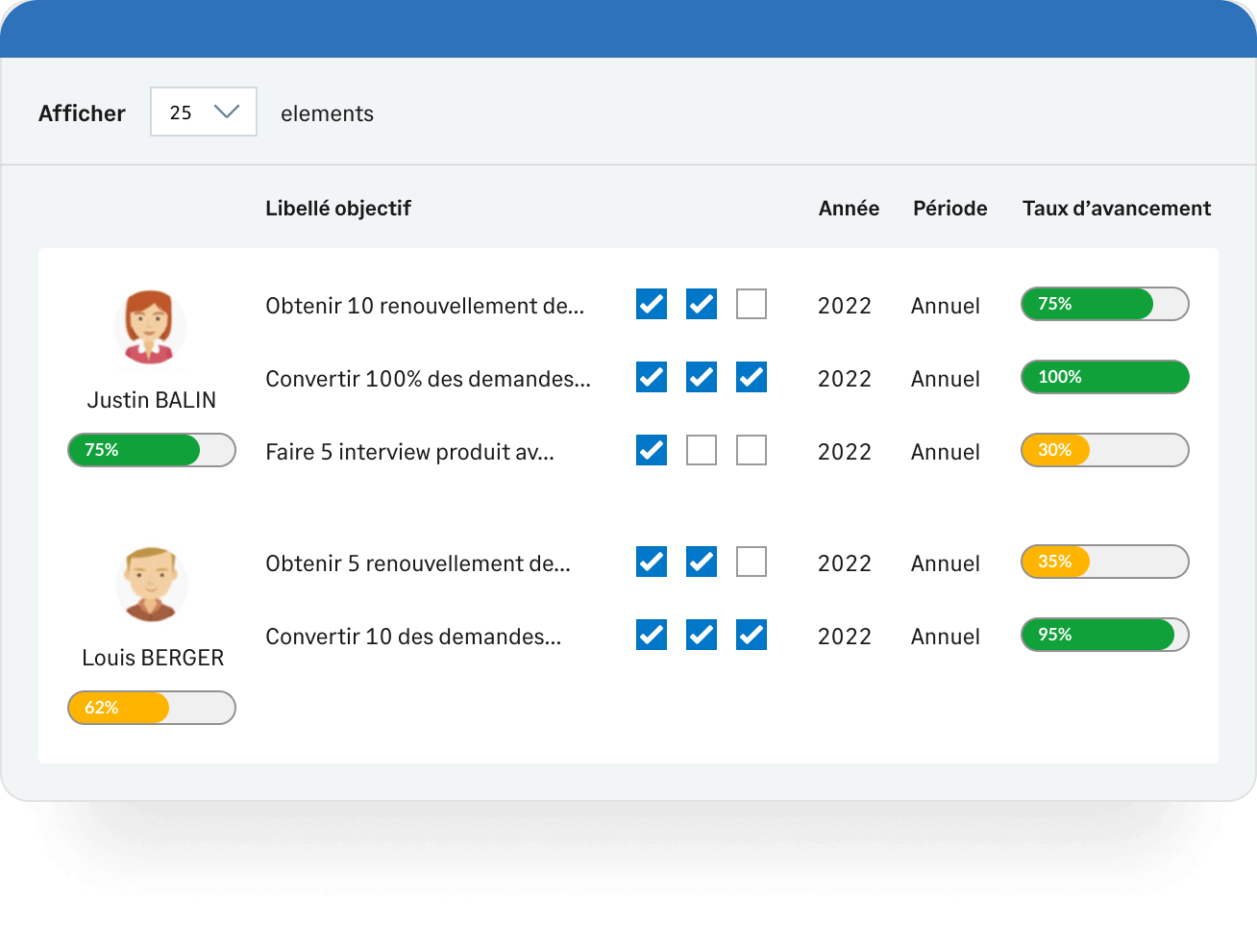Check second checkbox of Faire 5 interview row
The height and width of the screenshot is (925, 1257).
(702, 450)
